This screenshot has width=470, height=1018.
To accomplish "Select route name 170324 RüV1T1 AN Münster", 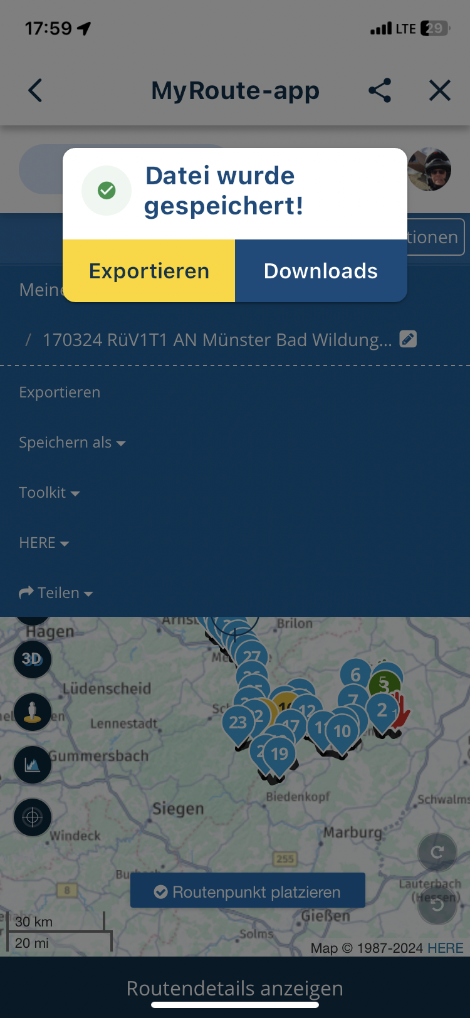I will point(217,340).
